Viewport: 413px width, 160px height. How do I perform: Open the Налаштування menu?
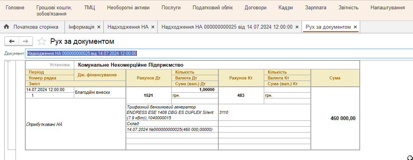coord(387,8)
